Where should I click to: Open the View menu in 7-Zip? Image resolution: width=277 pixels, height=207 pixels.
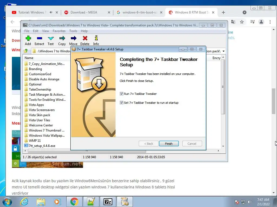point(45,31)
